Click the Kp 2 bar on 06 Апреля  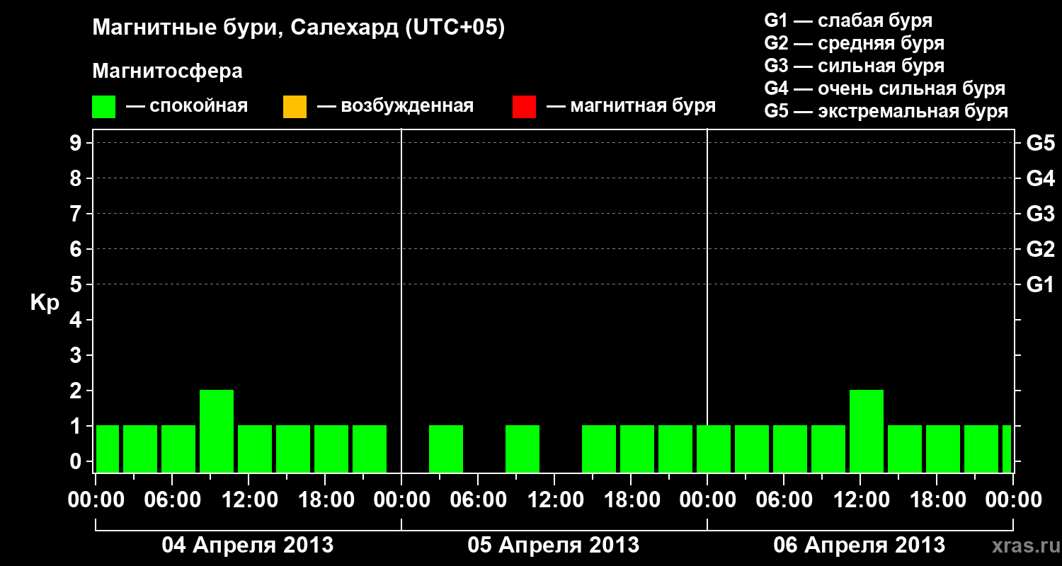tap(867, 431)
